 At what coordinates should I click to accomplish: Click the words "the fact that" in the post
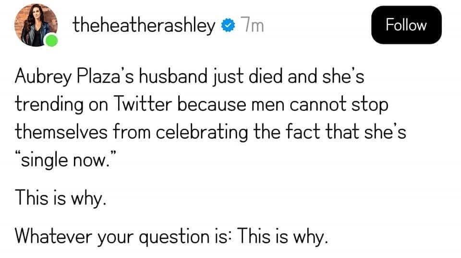coord(306,132)
